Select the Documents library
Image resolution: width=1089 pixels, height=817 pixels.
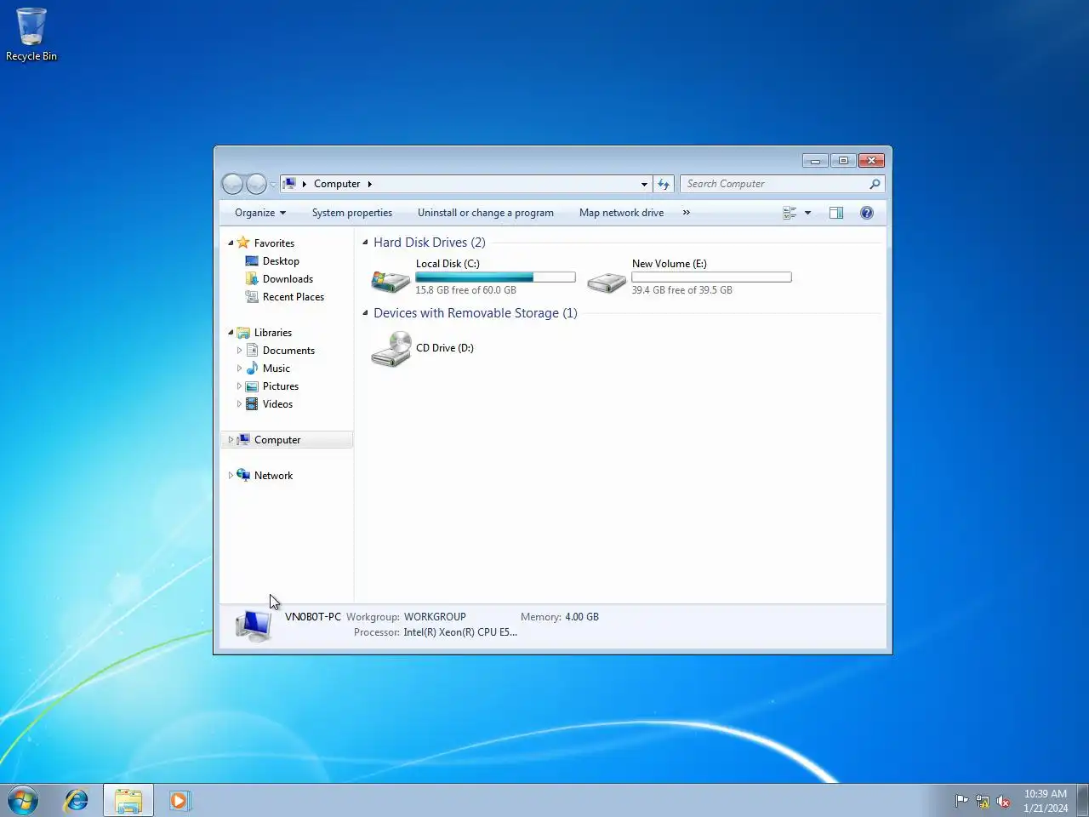click(288, 351)
